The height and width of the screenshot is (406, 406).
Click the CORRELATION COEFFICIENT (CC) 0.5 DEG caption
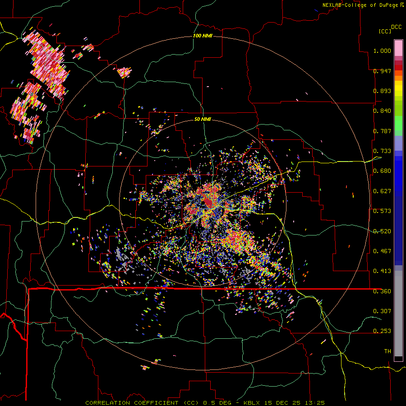(158, 403)
